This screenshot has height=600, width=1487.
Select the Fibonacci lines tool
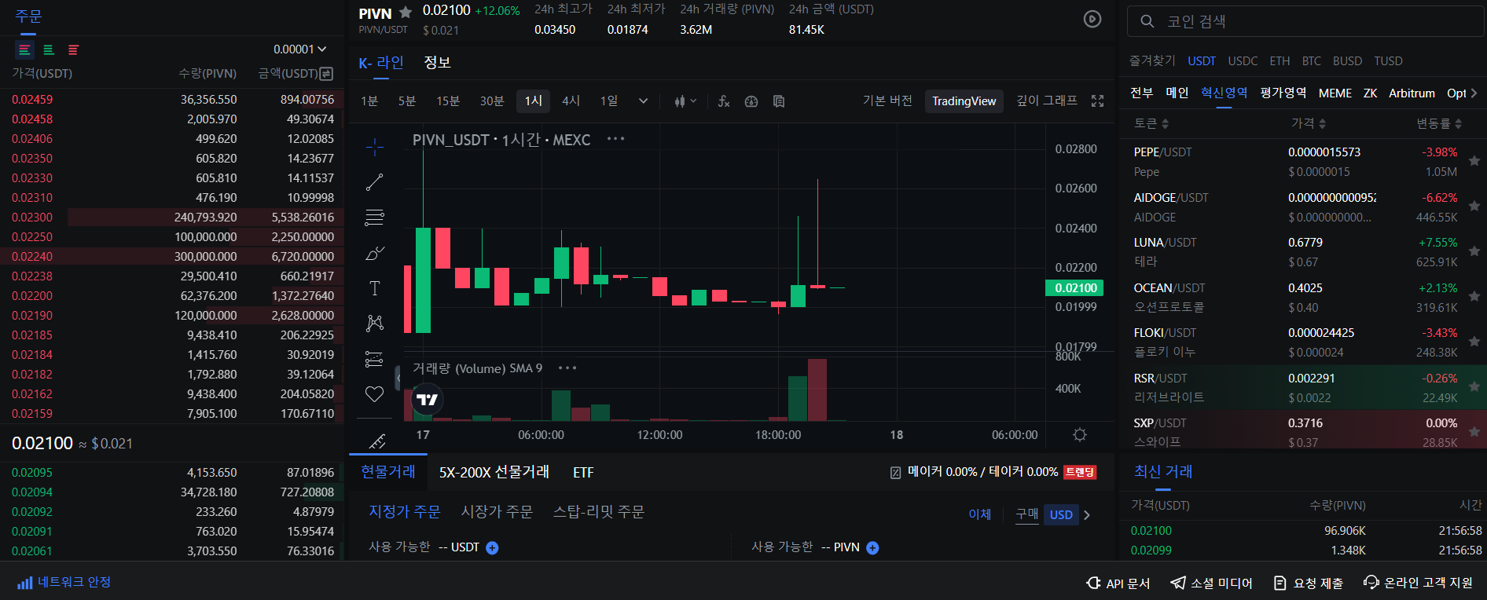point(375,218)
